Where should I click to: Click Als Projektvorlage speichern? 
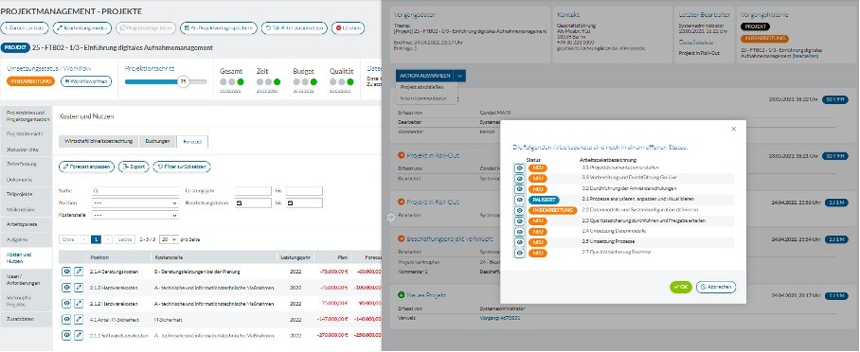[218, 27]
